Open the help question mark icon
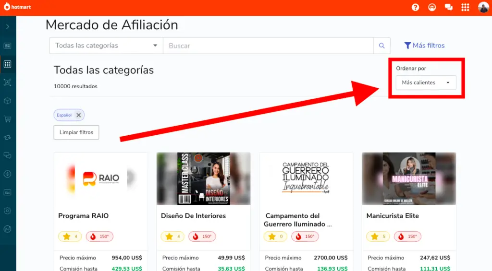Image resolution: width=492 pixels, height=271 pixels. (x=415, y=7)
